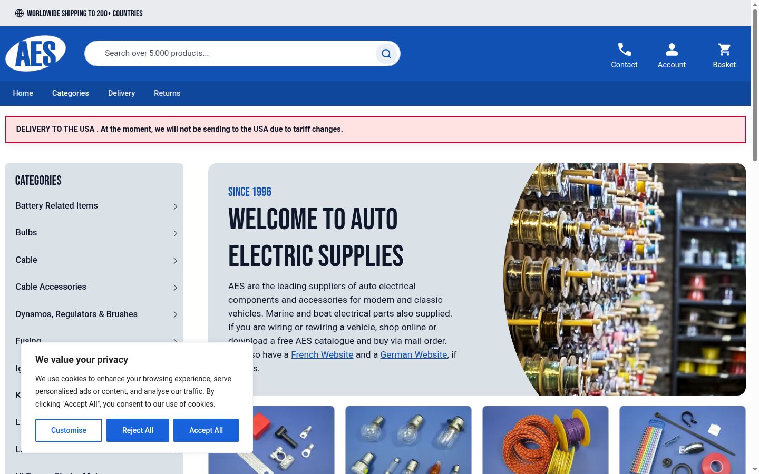This screenshot has width=759, height=474.
Task: Expand Battery Related Items chevron
Action: tap(176, 206)
